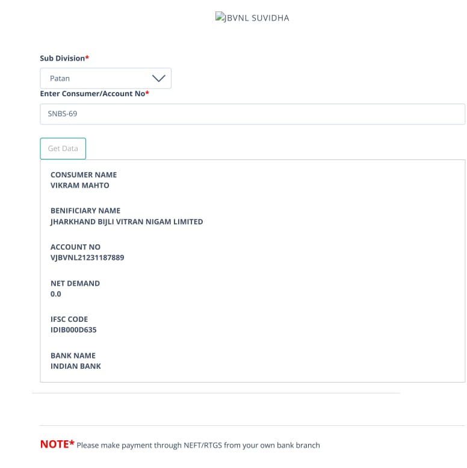Open the Sub Division dropdown showing Patan
Screen dimensions: 467x468
[106, 78]
